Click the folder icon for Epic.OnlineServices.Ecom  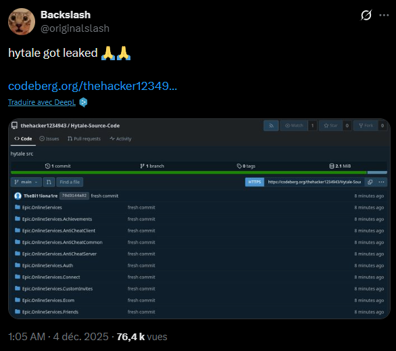click(18, 300)
